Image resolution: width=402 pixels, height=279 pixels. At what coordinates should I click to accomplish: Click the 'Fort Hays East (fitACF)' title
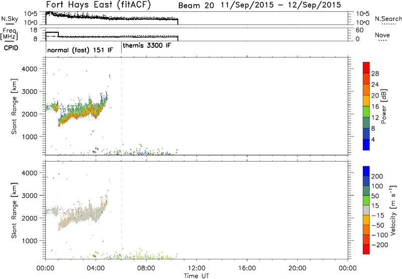coord(98,5)
